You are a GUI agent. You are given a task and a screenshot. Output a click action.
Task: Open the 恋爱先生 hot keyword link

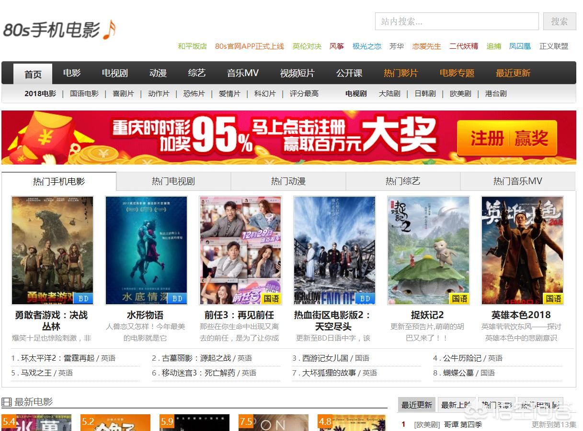click(427, 46)
